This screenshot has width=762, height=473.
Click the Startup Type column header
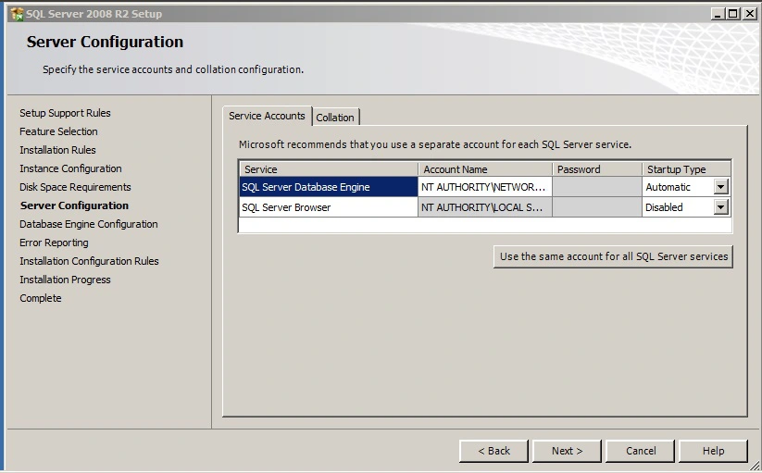tap(685, 169)
